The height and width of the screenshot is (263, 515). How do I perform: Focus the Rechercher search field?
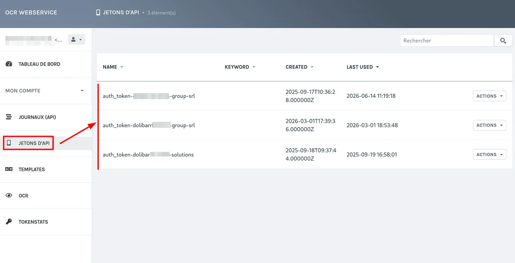coord(447,40)
